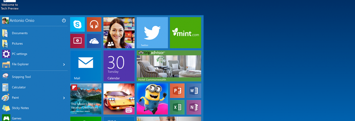Image resolution: width=355 pixels, height=121 pixels.
Task: Expand the File Explorer jump list arrow
Action: tap(64, 65)
